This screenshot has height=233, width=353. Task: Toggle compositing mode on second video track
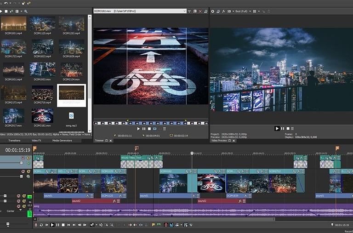pos(28,176)
